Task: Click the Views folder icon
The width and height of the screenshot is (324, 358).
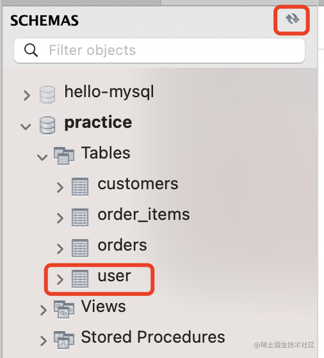Action: (64, 309)
